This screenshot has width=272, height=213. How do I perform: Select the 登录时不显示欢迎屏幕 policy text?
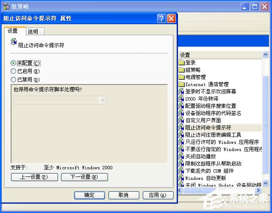[x=211, y=91]
